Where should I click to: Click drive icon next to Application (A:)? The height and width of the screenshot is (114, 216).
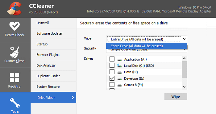pyautogui.click(x=119, y=60)
